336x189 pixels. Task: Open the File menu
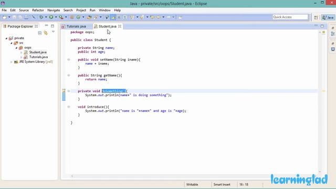(4, 10)
